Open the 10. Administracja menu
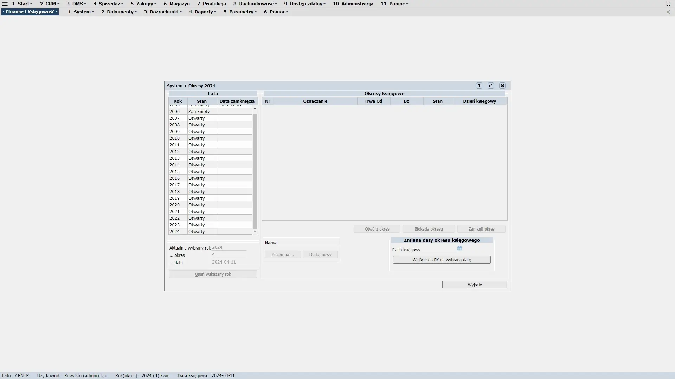The image size is (675, 379). pos(353,4)
